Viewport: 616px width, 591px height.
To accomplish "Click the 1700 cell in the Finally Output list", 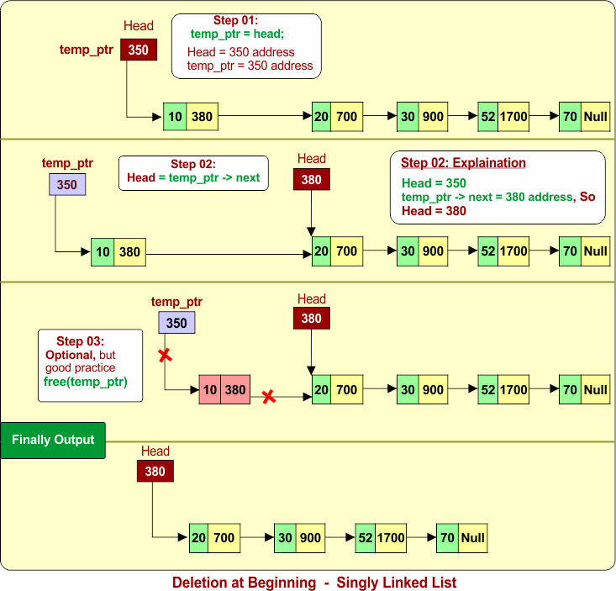I will pos(391,538).
